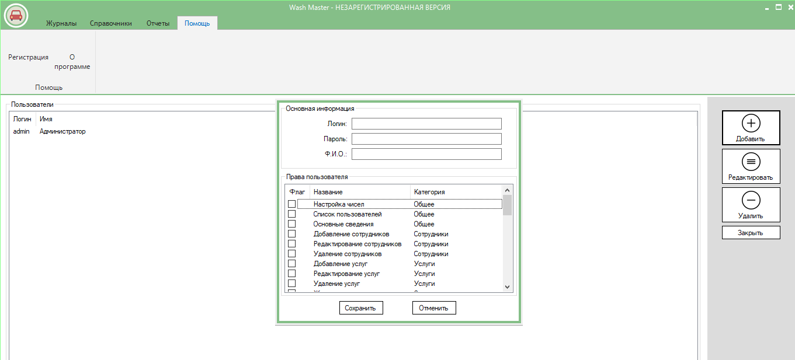Viewport: 795px width, 360px height.
Task: Focus the Пароль input field
Action: (x=426, y=139)
